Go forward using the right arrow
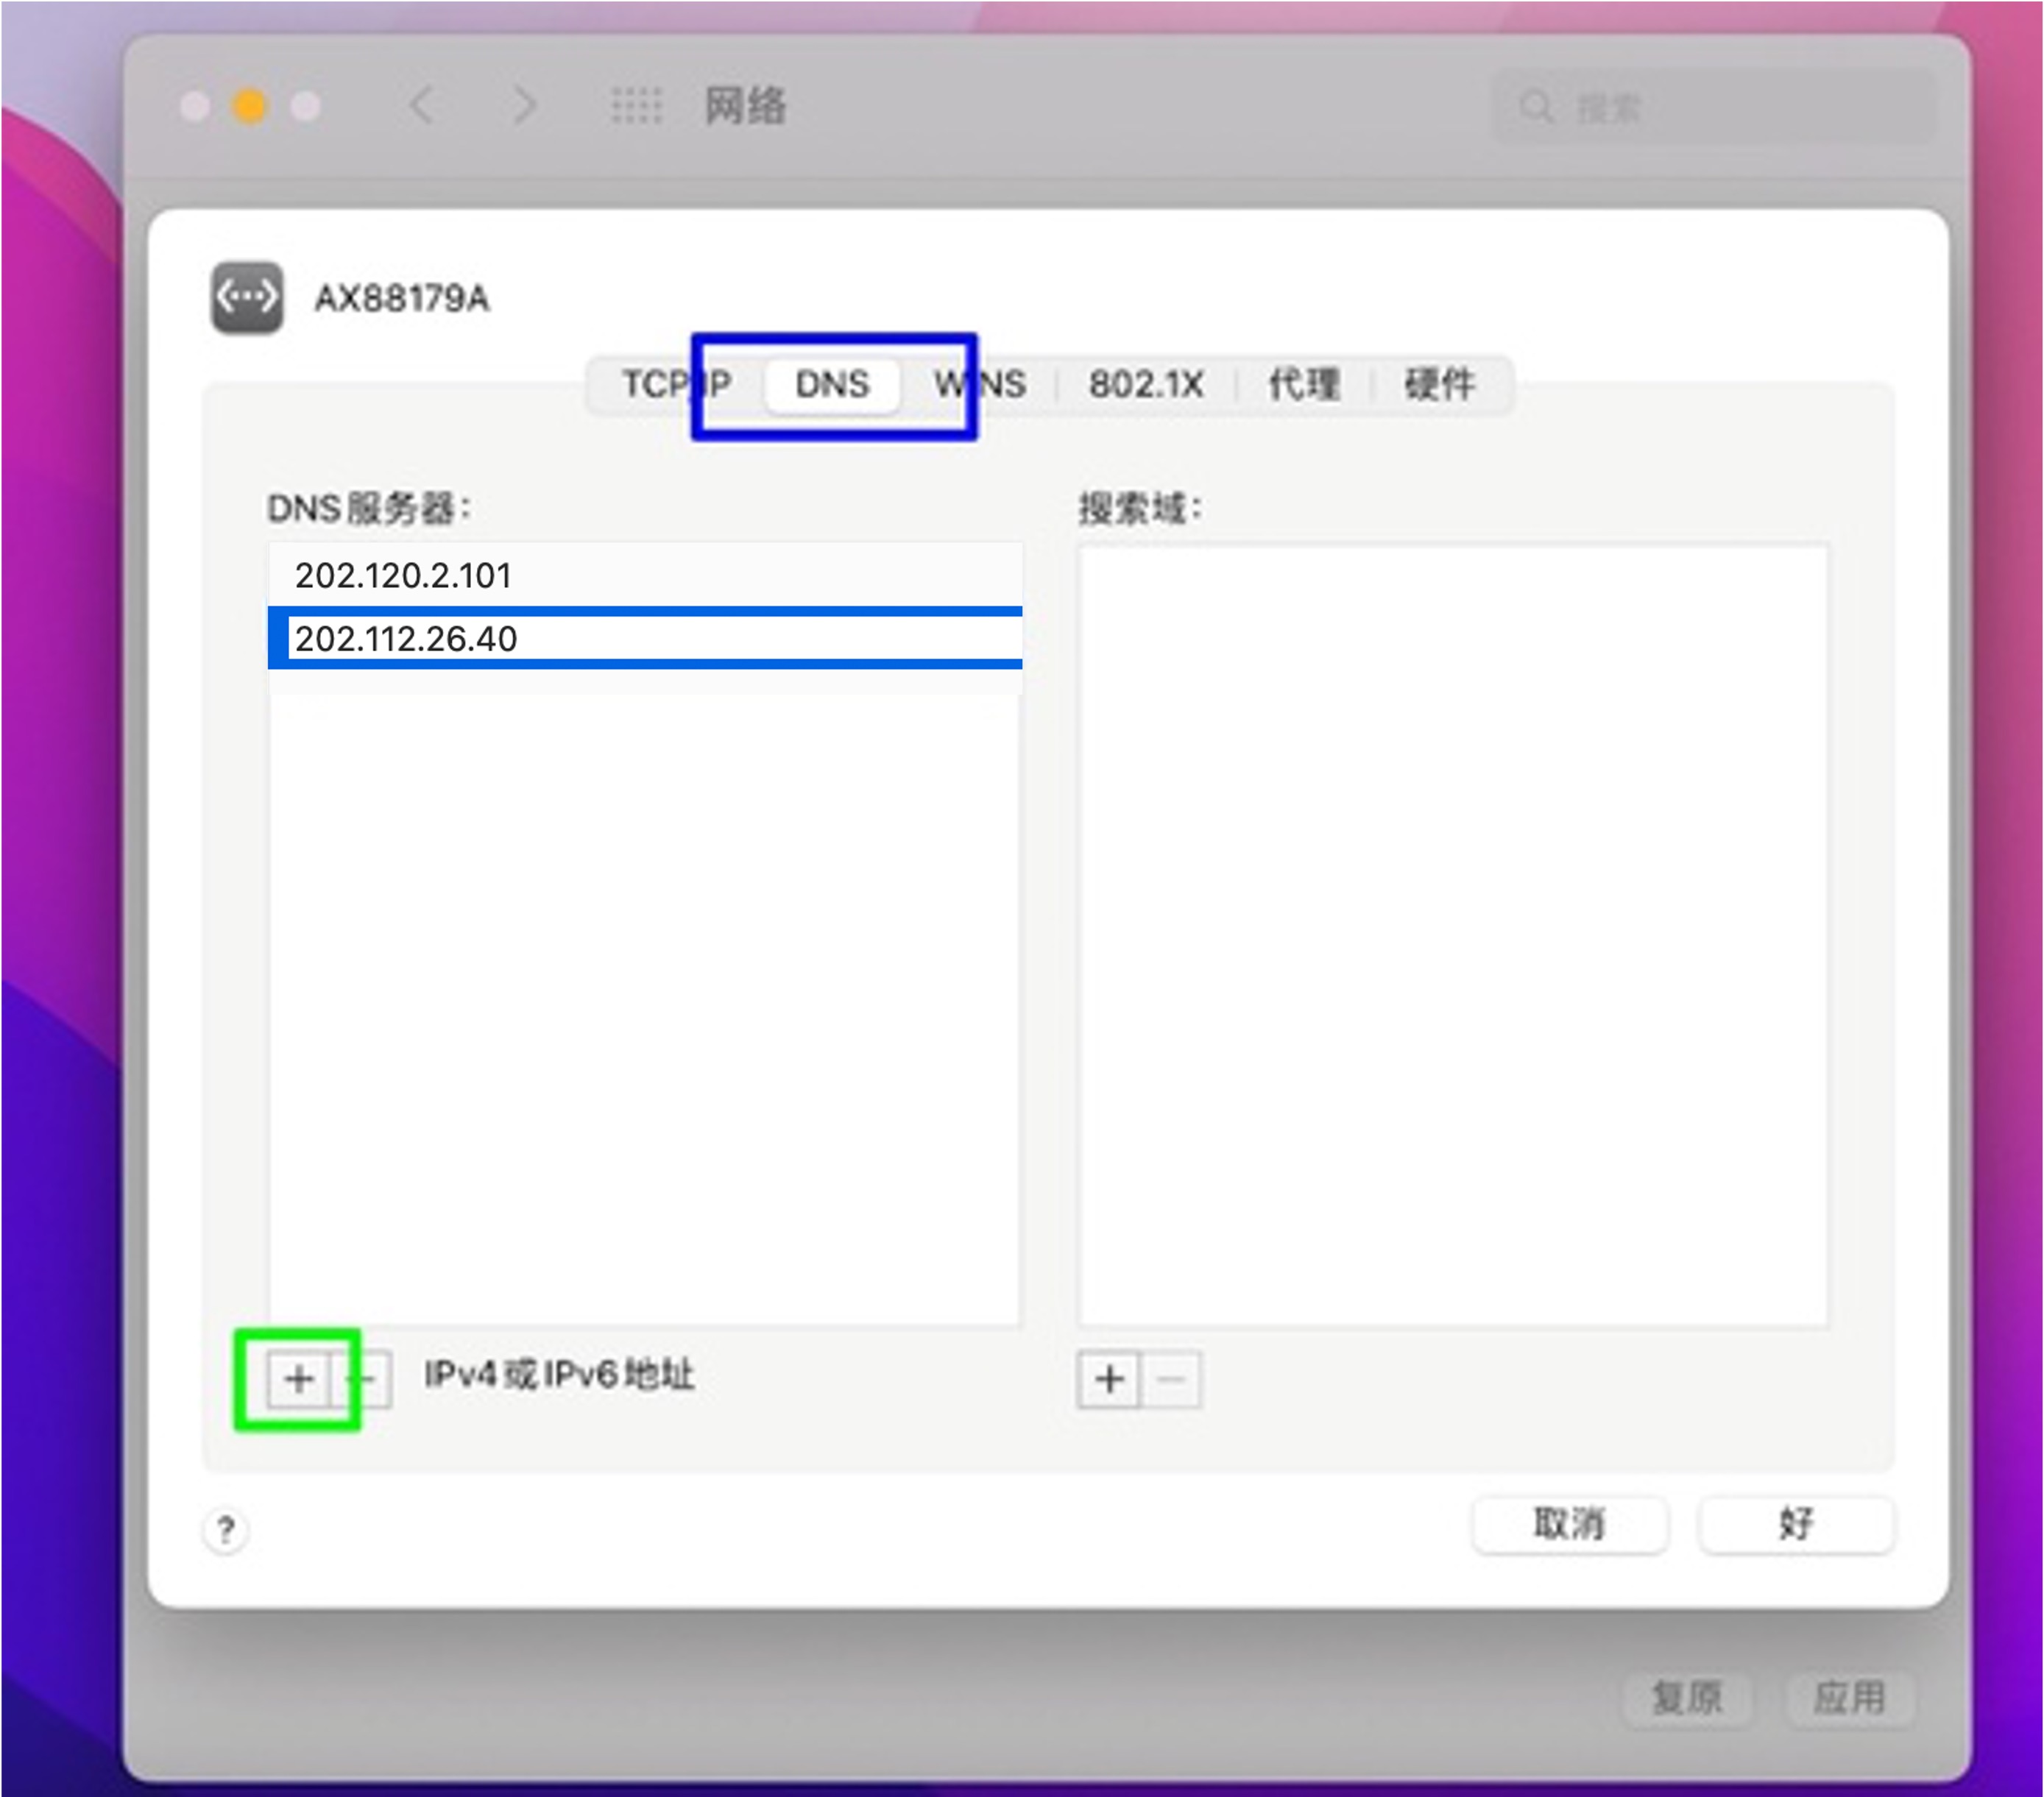Image resolution: width=2044 pixels, height=1797 pixels. pyautogui.click(x=524, y=105)
